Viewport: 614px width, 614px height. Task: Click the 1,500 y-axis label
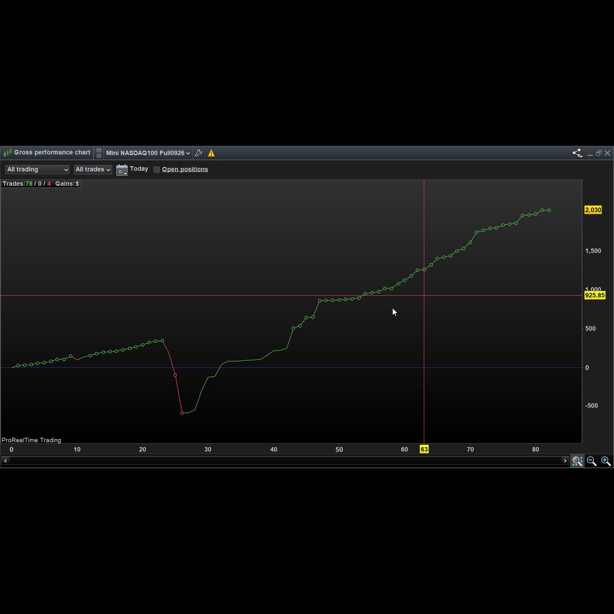(594, 251)
